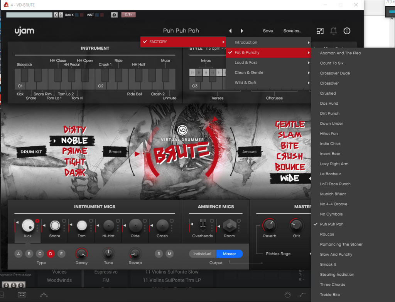This screenshot has width=395, height=302.
Task: Select kick Type B
Action: (29, 254)
